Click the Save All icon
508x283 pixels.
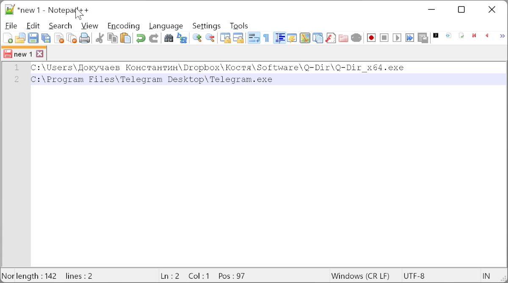coord(46,38)
